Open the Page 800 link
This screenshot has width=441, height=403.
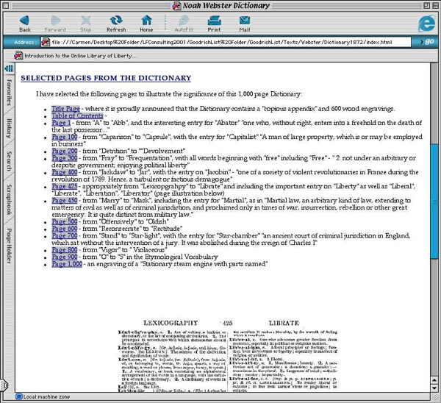click(65, 249)
